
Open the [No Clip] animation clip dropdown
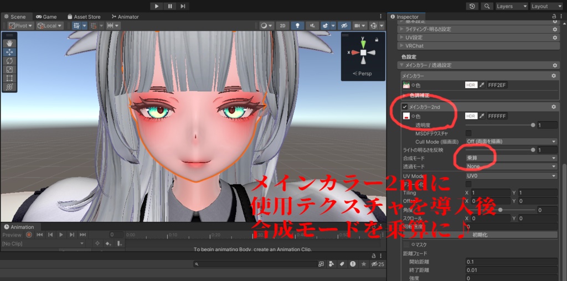[43, 243]
